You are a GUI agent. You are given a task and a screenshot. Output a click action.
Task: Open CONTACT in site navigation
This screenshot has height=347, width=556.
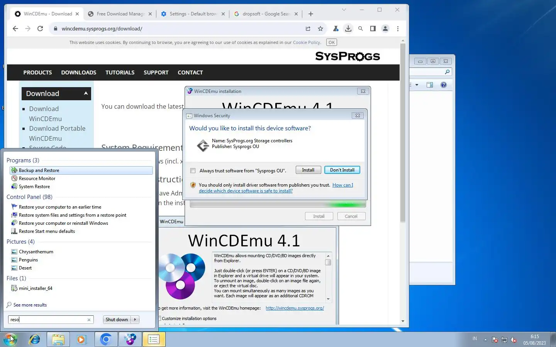pos(190,72)
